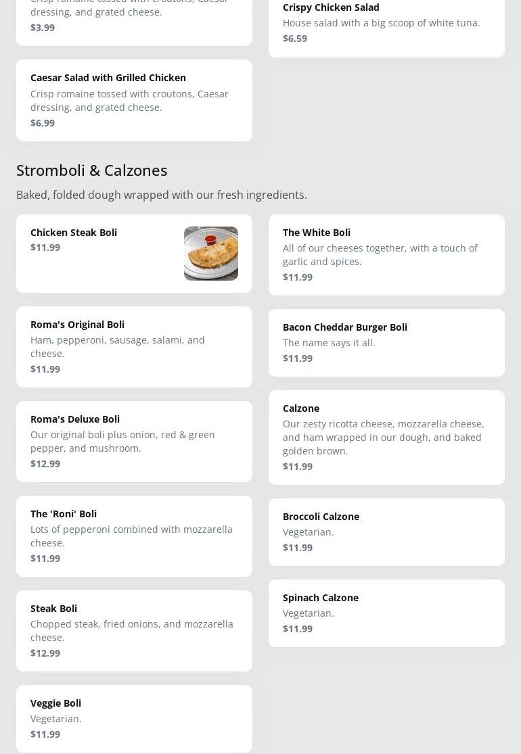521x754 pixels.
Task: Click the $3.99 Caesar salad card
Action: pyautogui.click(x=134, y=20)
